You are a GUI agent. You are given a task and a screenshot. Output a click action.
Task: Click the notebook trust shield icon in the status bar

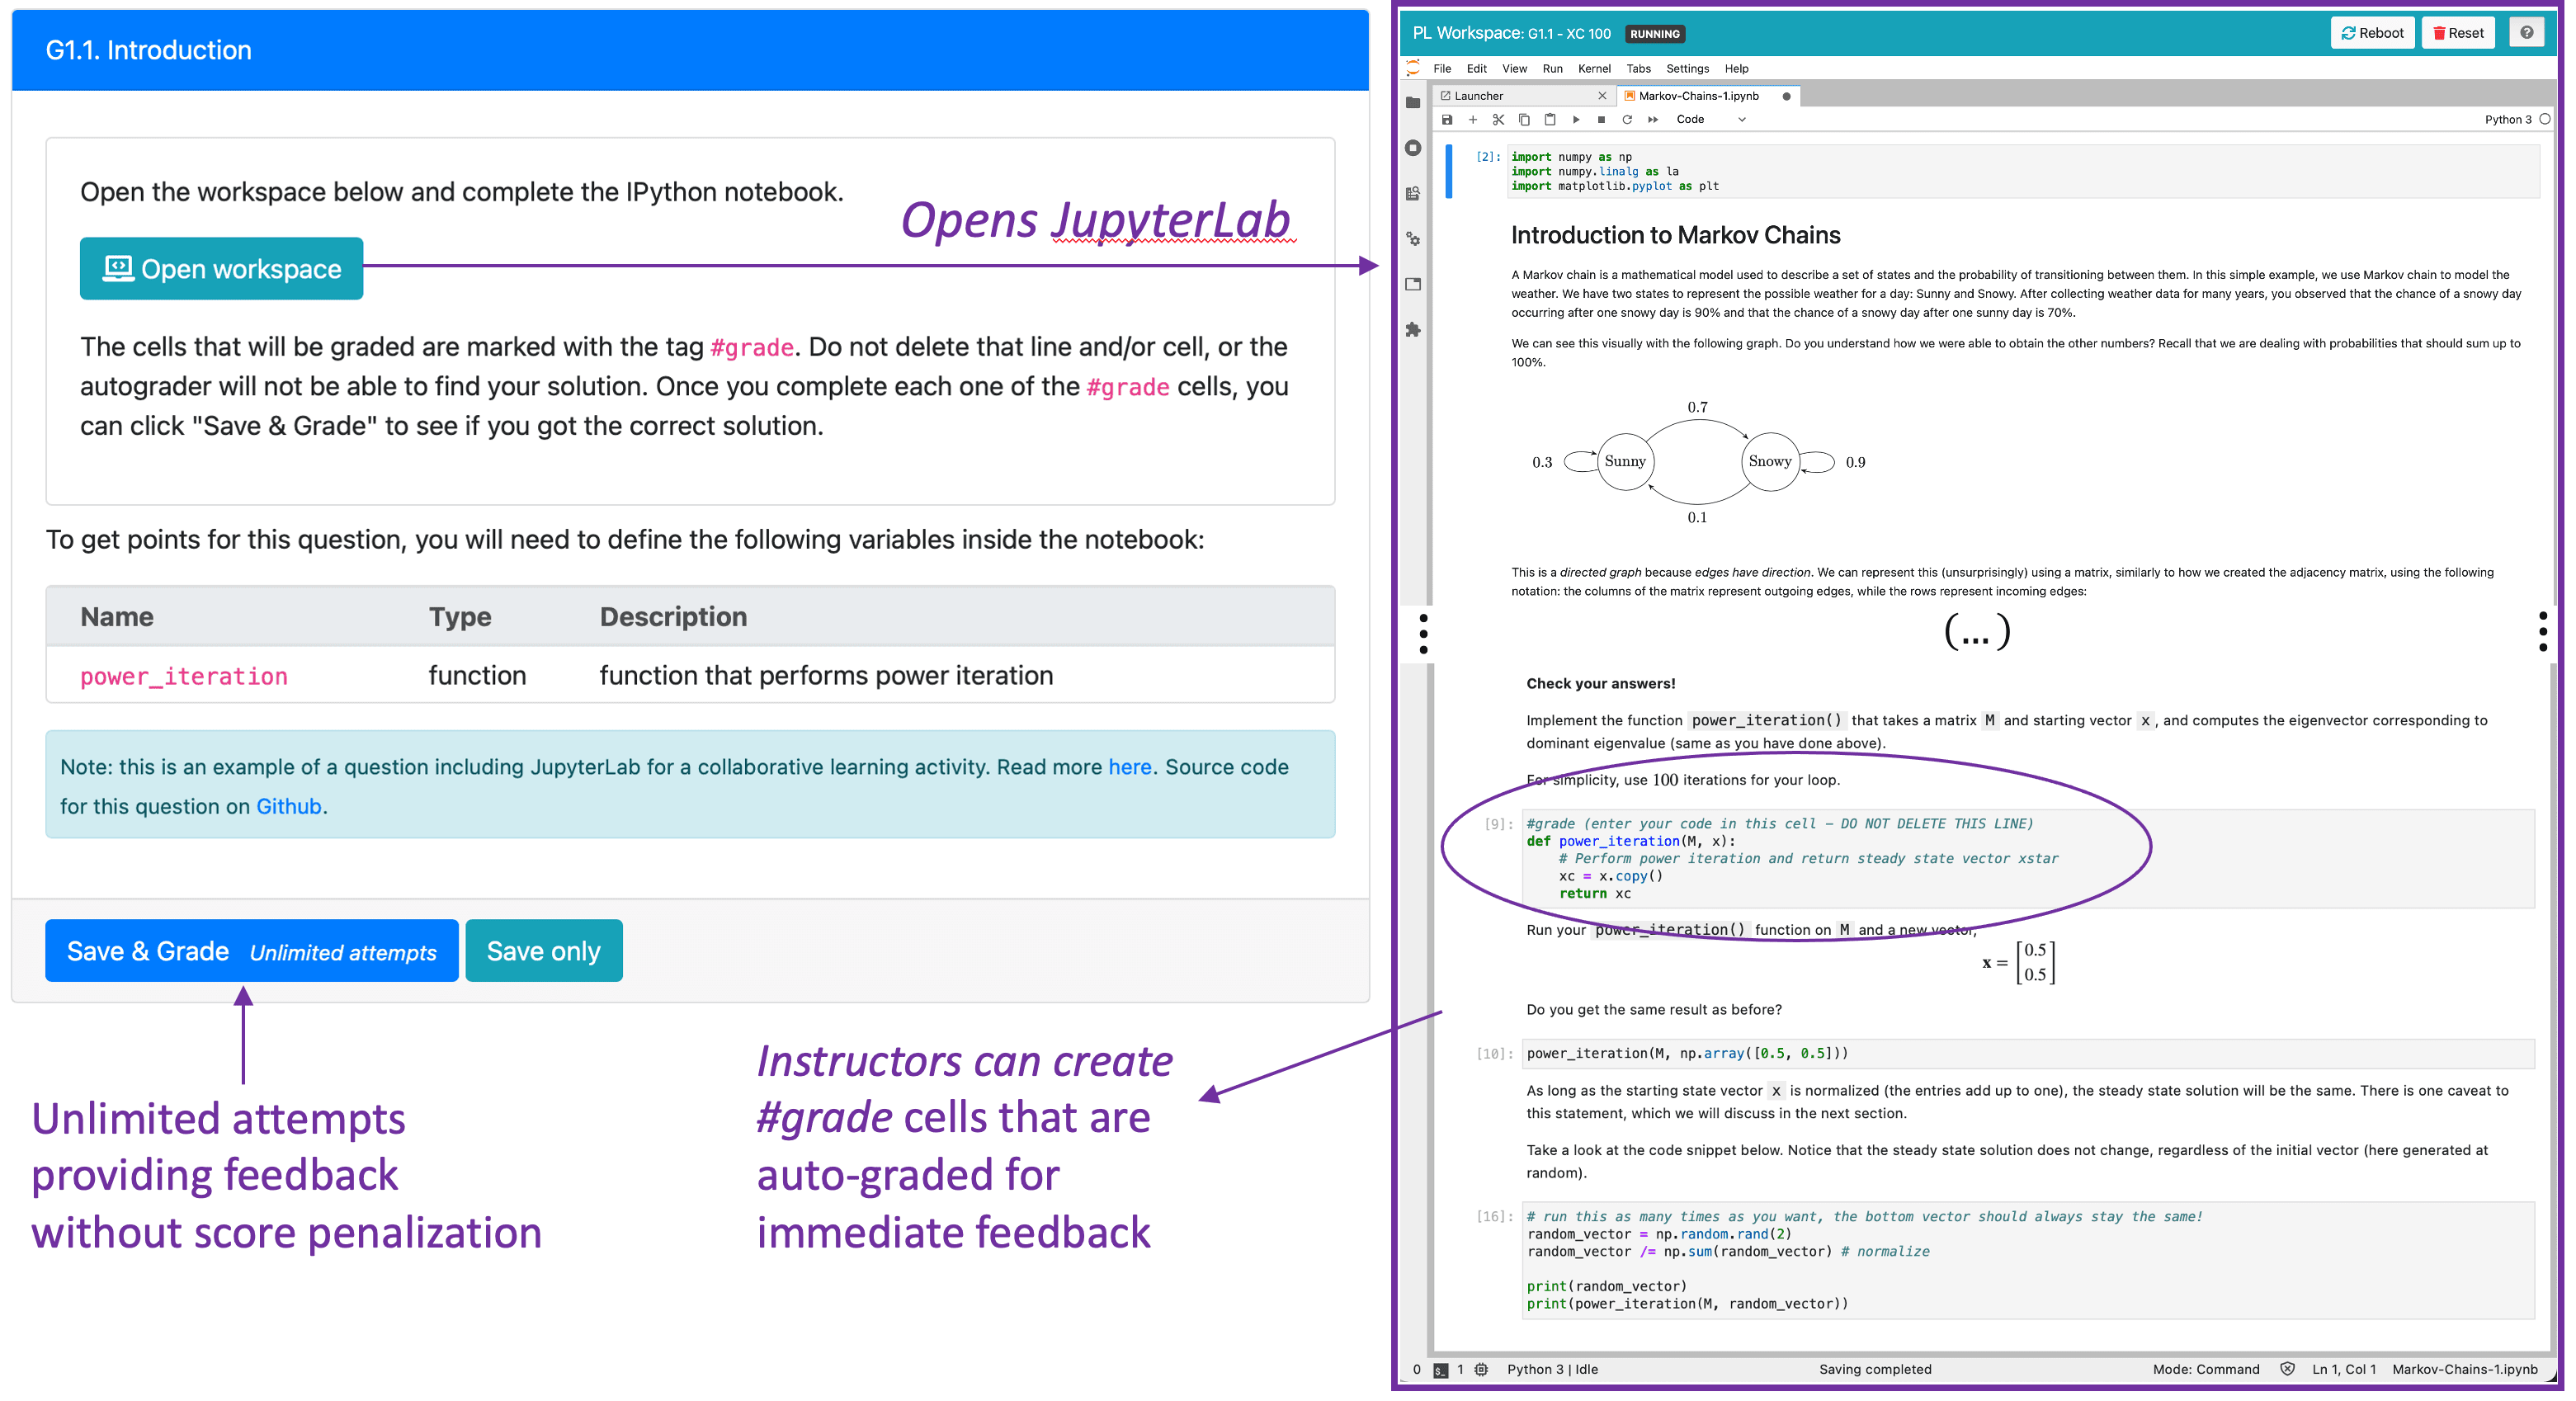point(2287,1369)
